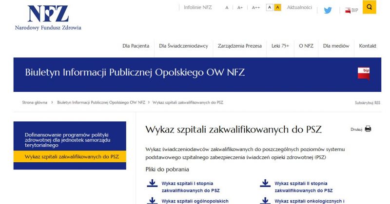Open the Zarządzenia Prezesa menu

[x=240, y=46]
